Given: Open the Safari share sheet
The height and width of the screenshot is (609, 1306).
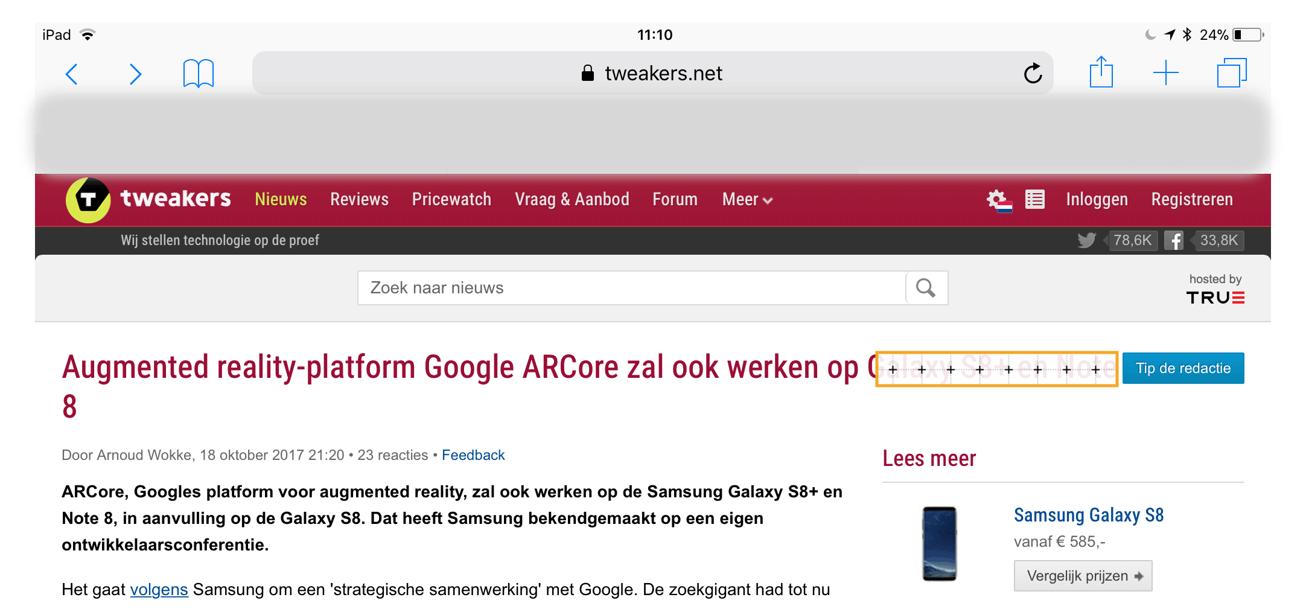Looking at the screenshot, I should tap(1101, 72).
